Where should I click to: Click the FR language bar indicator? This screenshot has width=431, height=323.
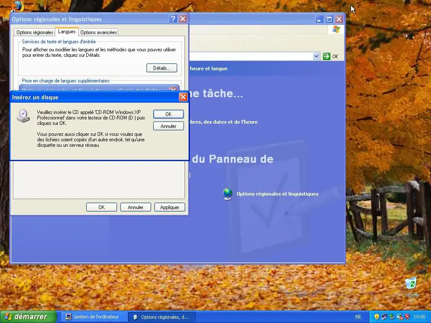(x=358, y=317)
